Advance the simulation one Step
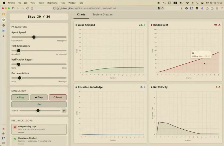224x146 pixels. (x=39, y=97)
